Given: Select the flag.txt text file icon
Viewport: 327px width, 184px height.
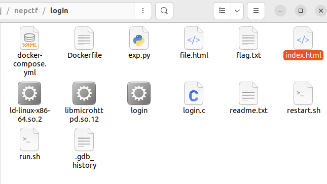Looking at the screenshot, I should [248, 38].
